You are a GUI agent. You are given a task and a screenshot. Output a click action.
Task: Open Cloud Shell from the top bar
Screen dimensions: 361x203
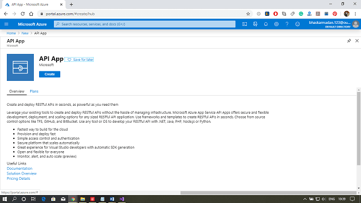245,24
